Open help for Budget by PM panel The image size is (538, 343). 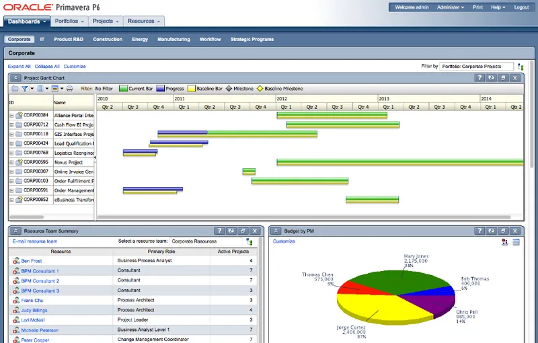point(479,231)
